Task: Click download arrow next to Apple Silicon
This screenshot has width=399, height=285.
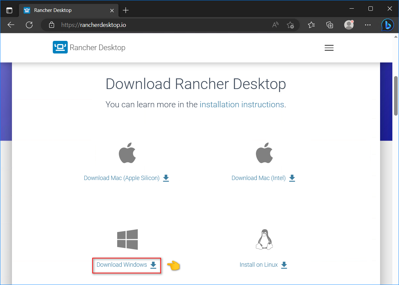Action: click(x=166, y=178)
